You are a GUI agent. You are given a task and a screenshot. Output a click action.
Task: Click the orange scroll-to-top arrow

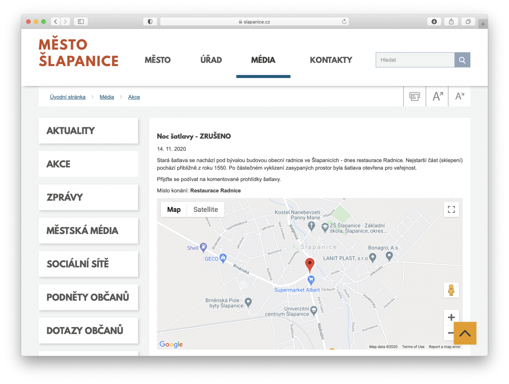tap(465, 333)
